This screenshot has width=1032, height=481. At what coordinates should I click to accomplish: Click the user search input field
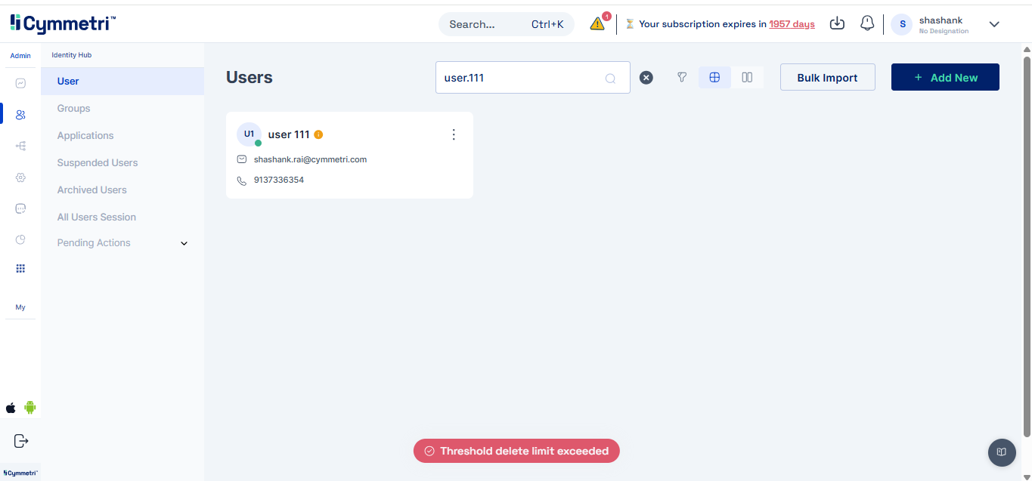tap(532, 78)
